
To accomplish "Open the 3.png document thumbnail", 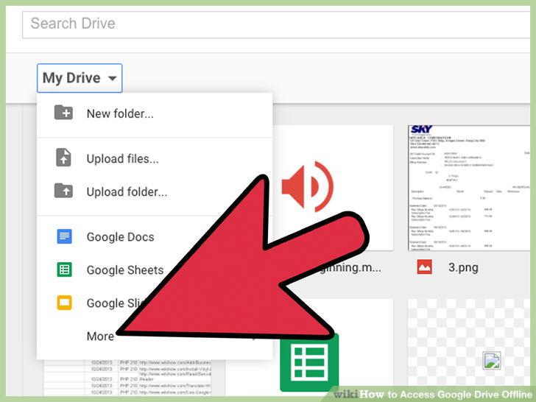I will point(469,188).
